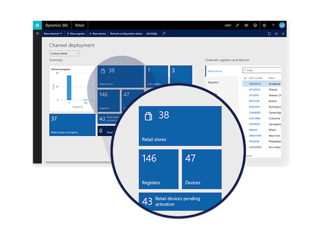
Task: Click the New register button
Action: coord(76,34)
